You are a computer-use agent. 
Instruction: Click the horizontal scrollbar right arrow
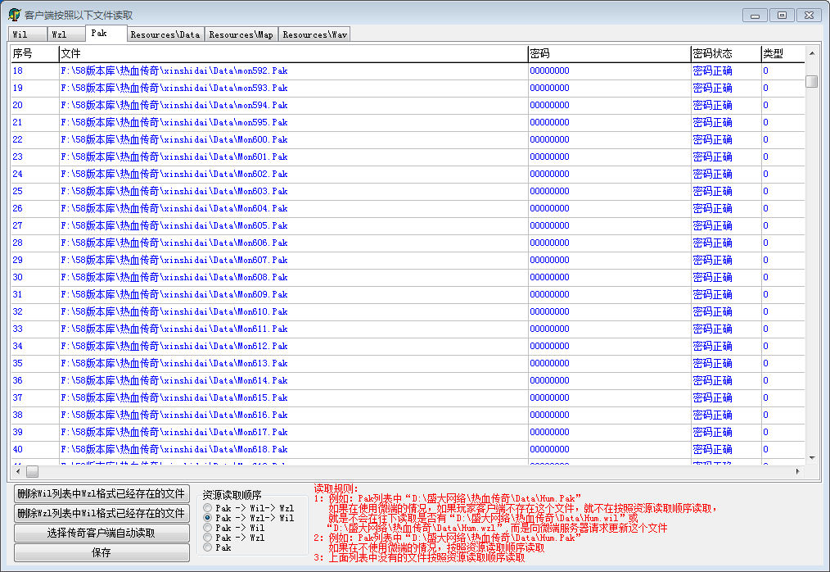click(x=797, y=472)
